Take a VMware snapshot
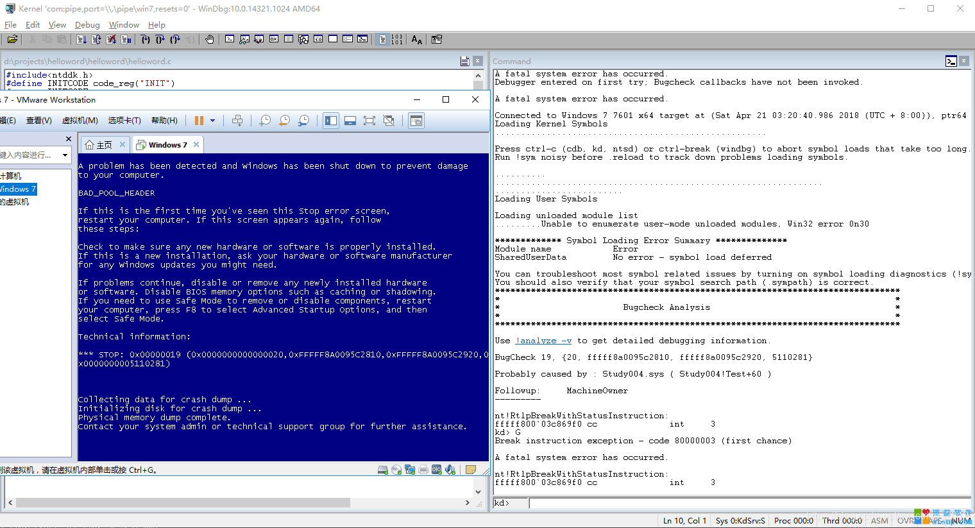This screenshot has height=528, width=975. click(x=265, y=121)
